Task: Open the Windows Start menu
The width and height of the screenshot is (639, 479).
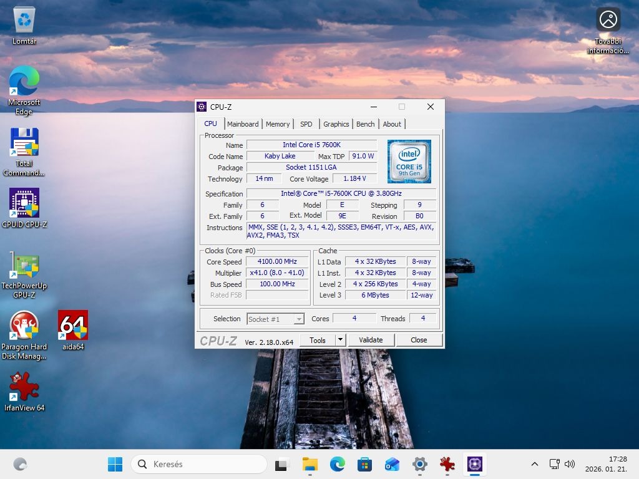Action: click(115, 464)
